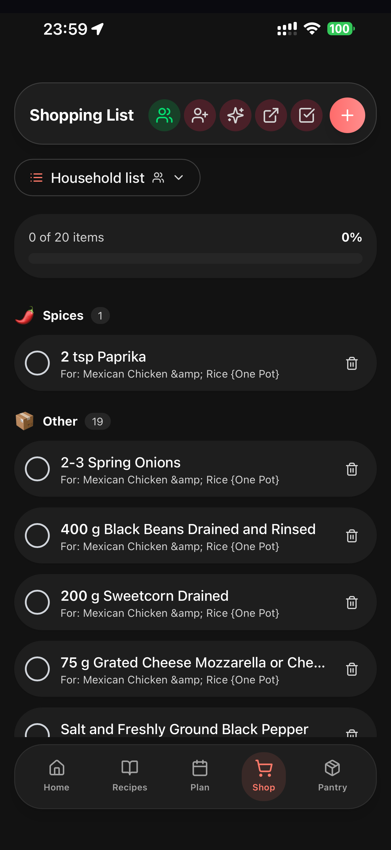The width and height of the screenshot is (391, 850).
Task: Tap the red plus add item button
Action: point(347,115)
